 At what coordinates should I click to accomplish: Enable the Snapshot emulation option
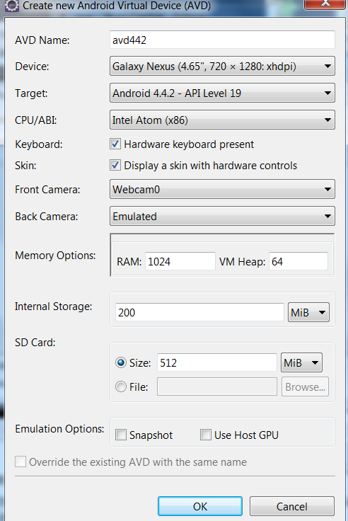(x=121, y=435)
